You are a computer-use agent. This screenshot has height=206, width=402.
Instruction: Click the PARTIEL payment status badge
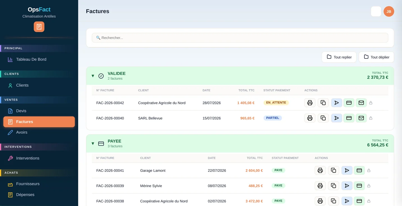coord(273,118)
